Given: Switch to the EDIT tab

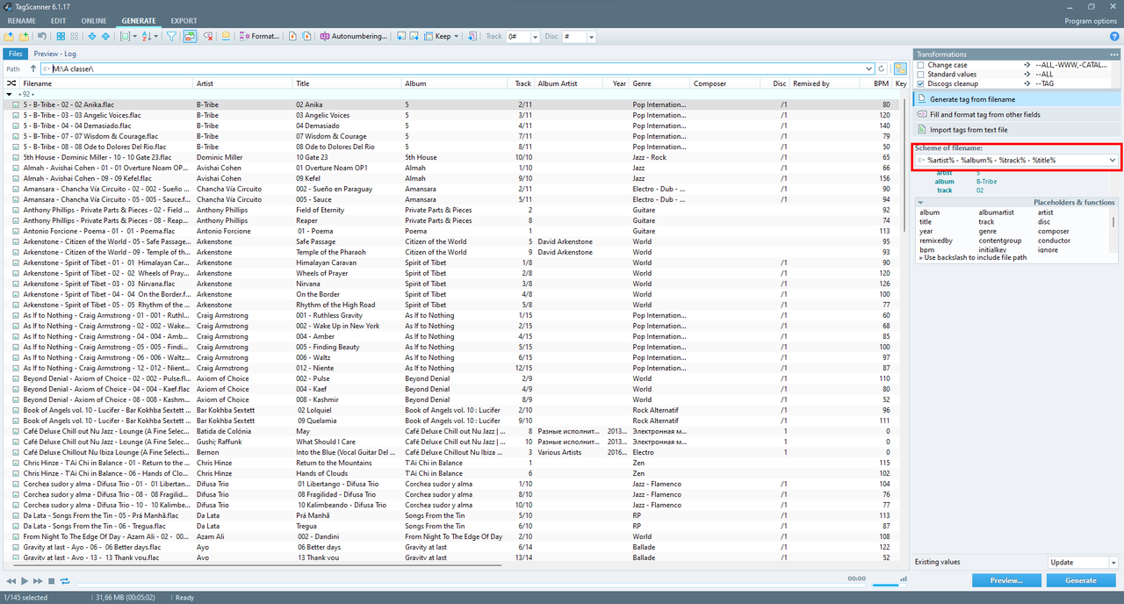Looking at the screenshot, I should 58,20.
